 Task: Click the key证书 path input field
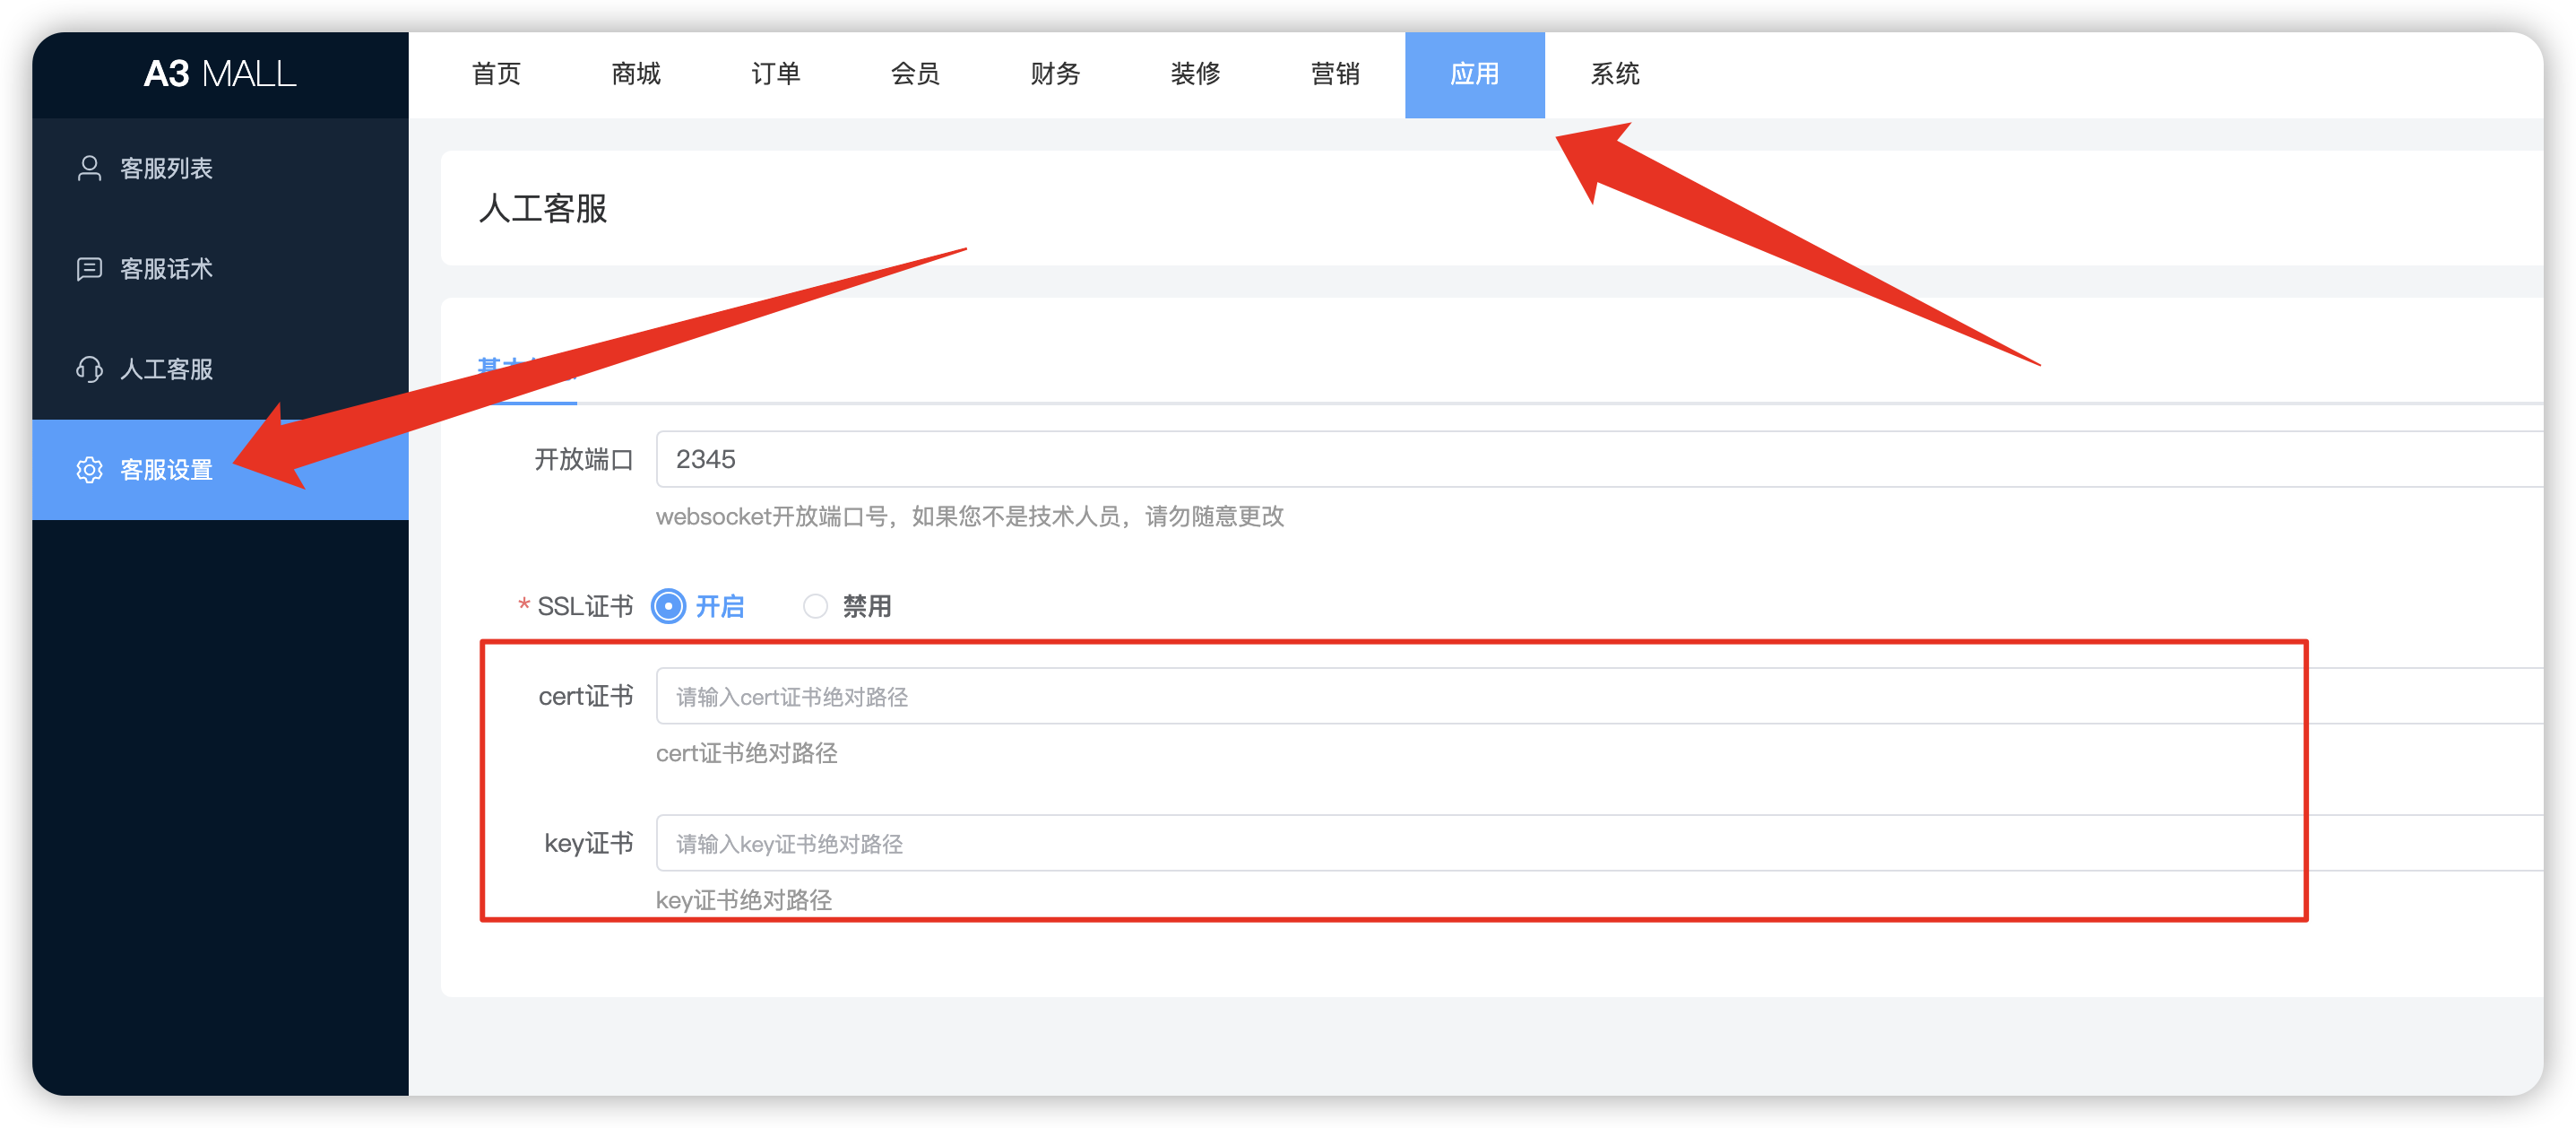pos(1600,843)
